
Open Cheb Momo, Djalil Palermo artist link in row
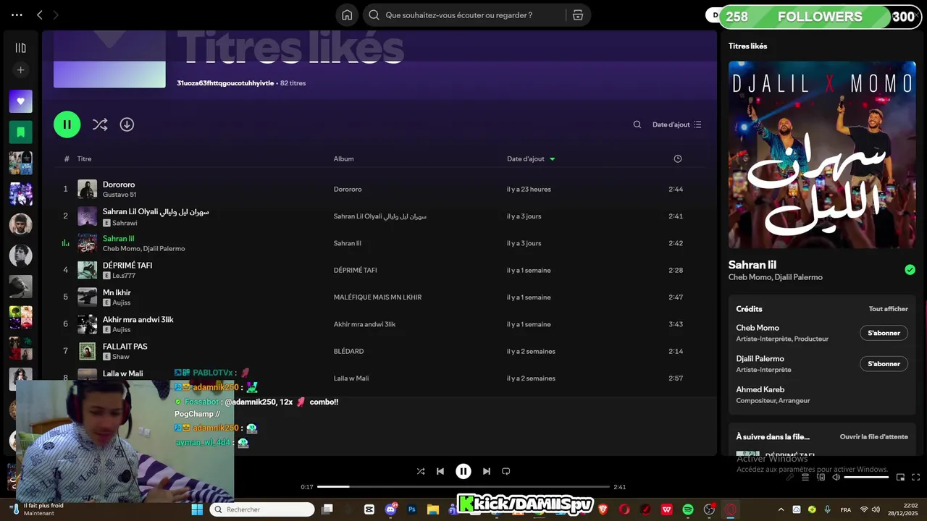143,249
